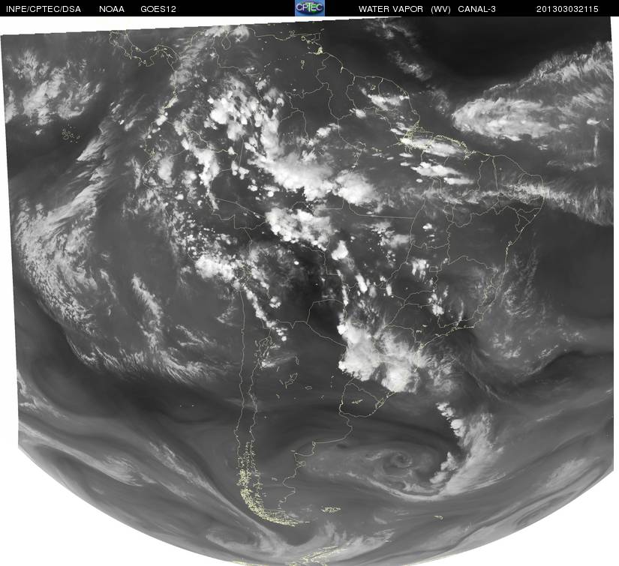
Task: Select the INPE/CPTEC/DSA header text
Action: [x=43, y=9]
